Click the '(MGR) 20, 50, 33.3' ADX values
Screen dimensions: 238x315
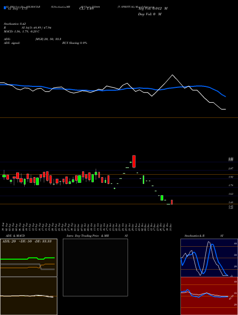[48, 39]
